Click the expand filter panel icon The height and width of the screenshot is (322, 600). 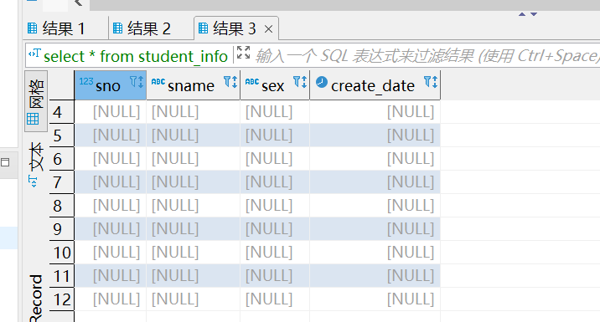pos(243,53)
